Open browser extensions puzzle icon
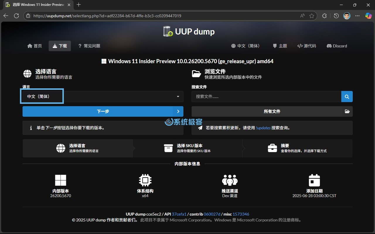Viewport: 375px width, 234px height. 324,16
